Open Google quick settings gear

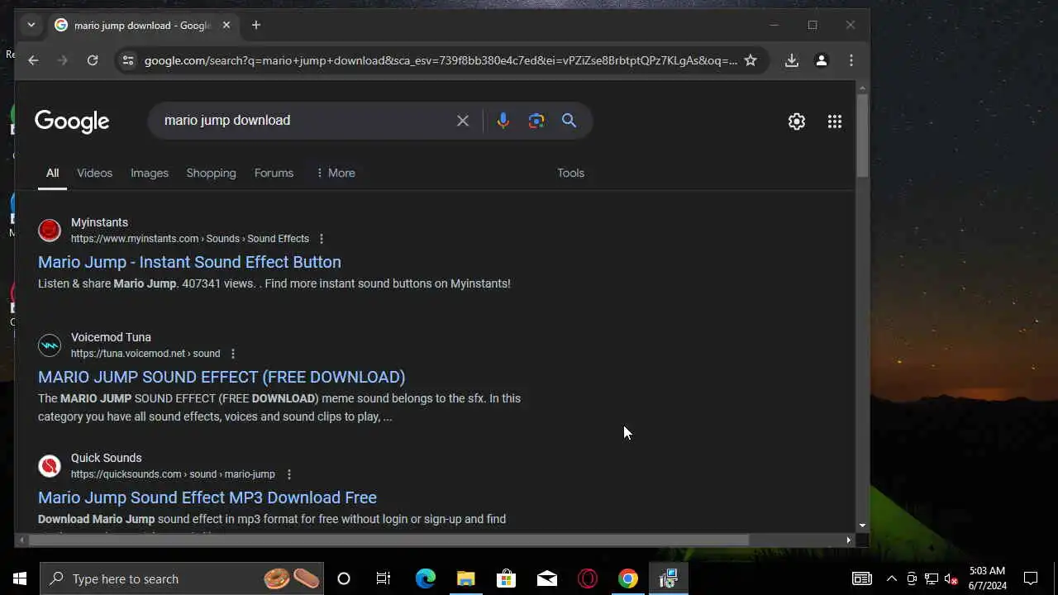[x=797, y=121]
